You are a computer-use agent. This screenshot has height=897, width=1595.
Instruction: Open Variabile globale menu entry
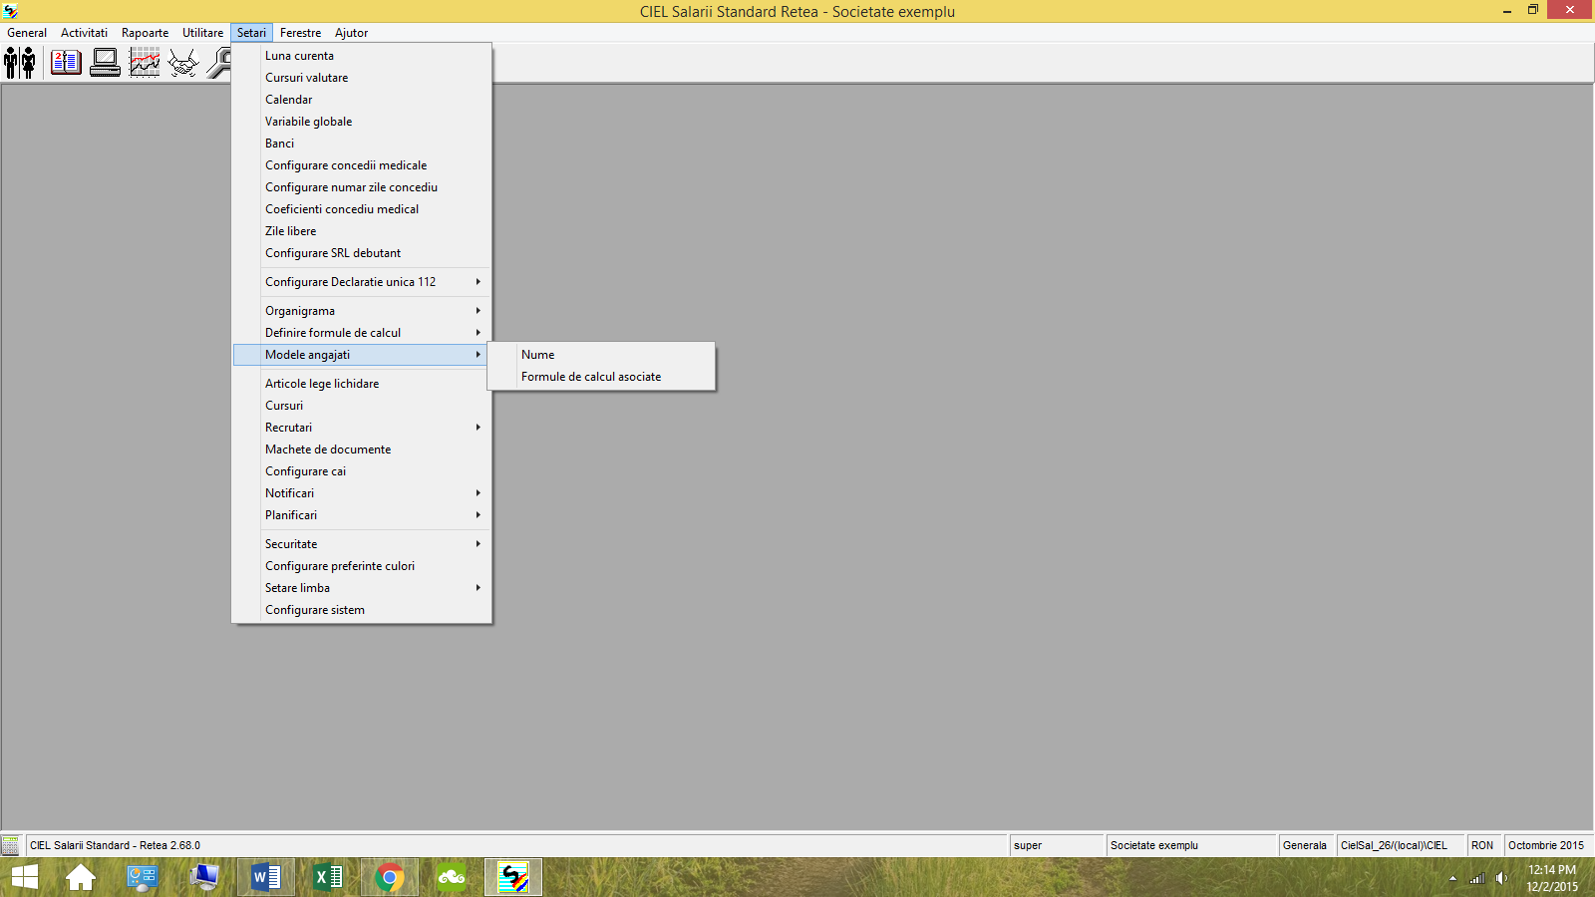pos(362,122)
